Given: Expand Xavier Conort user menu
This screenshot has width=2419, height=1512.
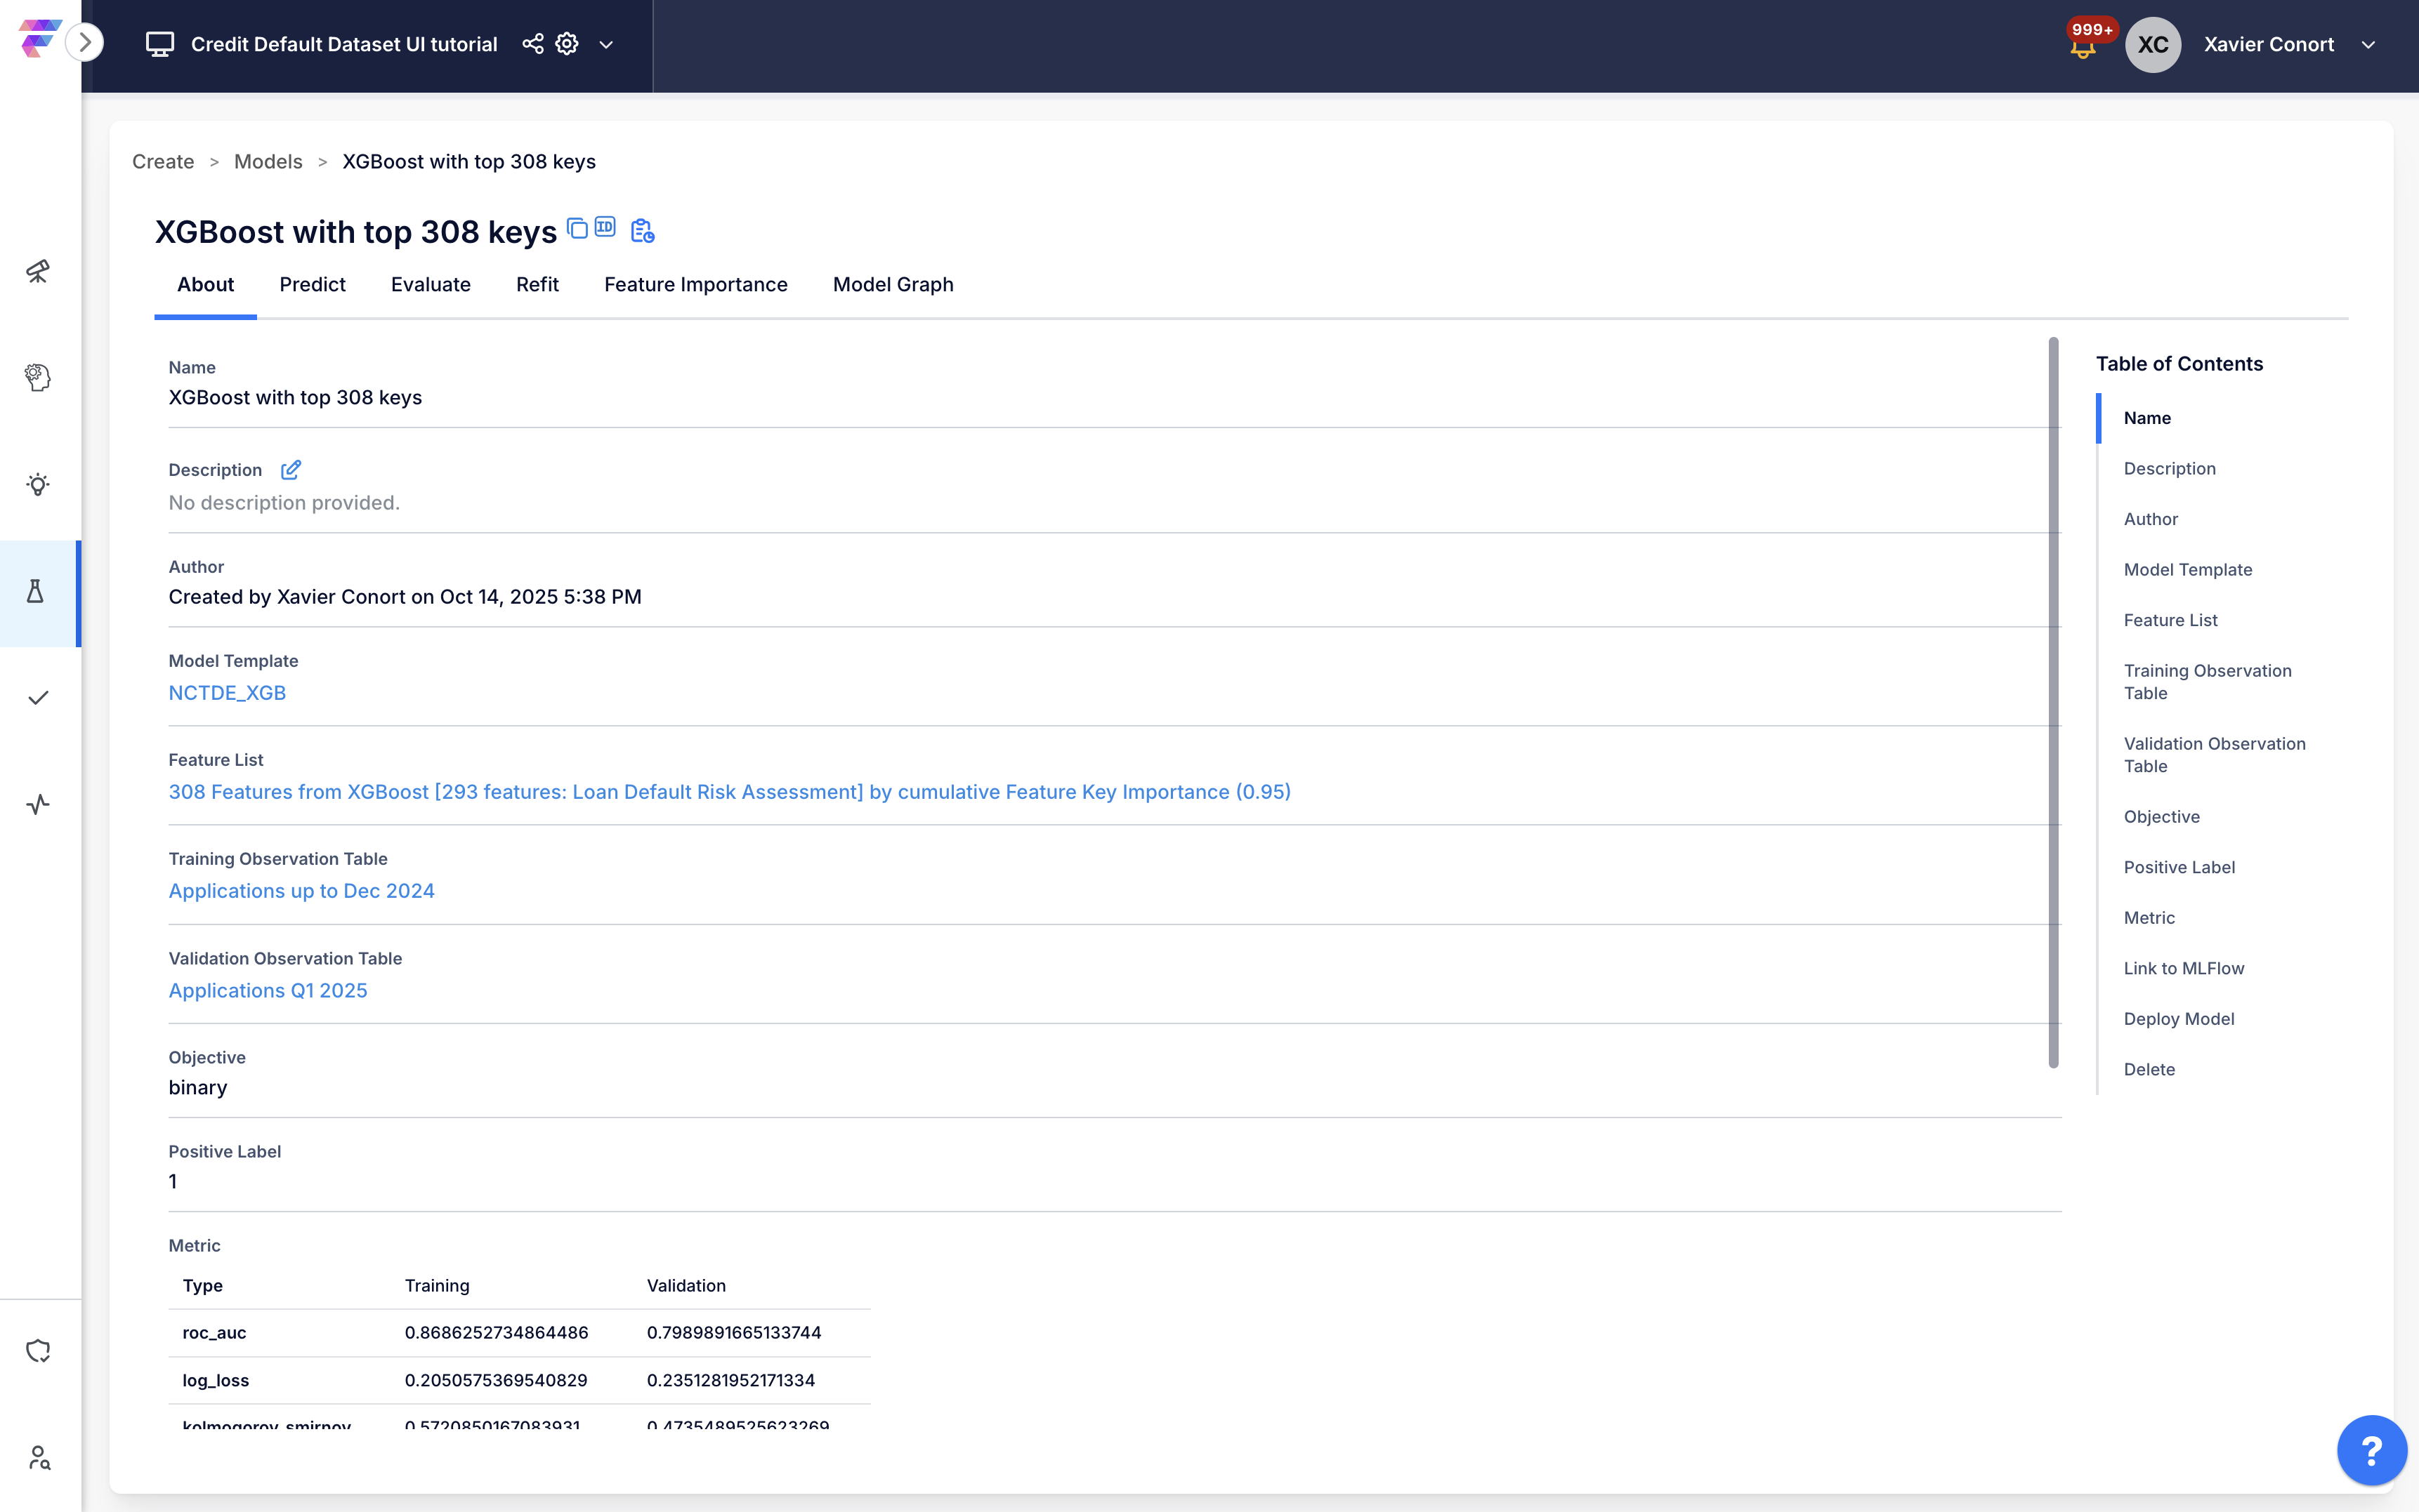Looking at the screenshot, I should coord(2368,45).
